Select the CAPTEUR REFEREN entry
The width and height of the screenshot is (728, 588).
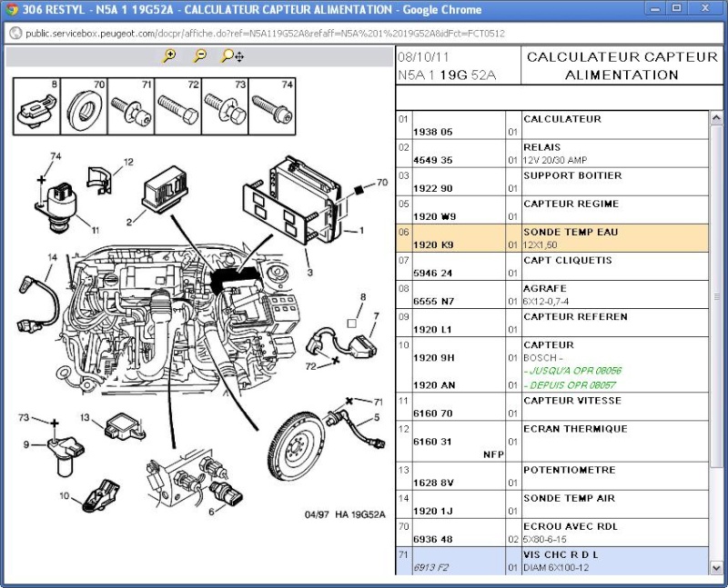click(x=575, y=317)
